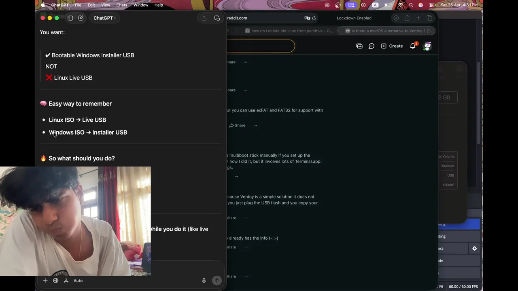This screenshot has width=518, height=291.
Task: Open the Wi-Fi menu bar icon
Action: coord(400,5)
